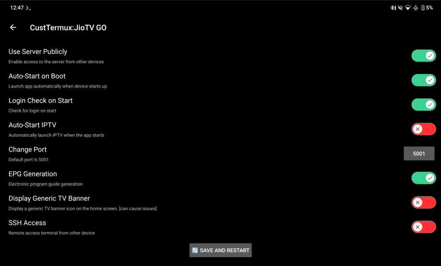Toggle the Login Check on Start switch
The height and width of the screenshot is (266, 441).
(423, 105)
